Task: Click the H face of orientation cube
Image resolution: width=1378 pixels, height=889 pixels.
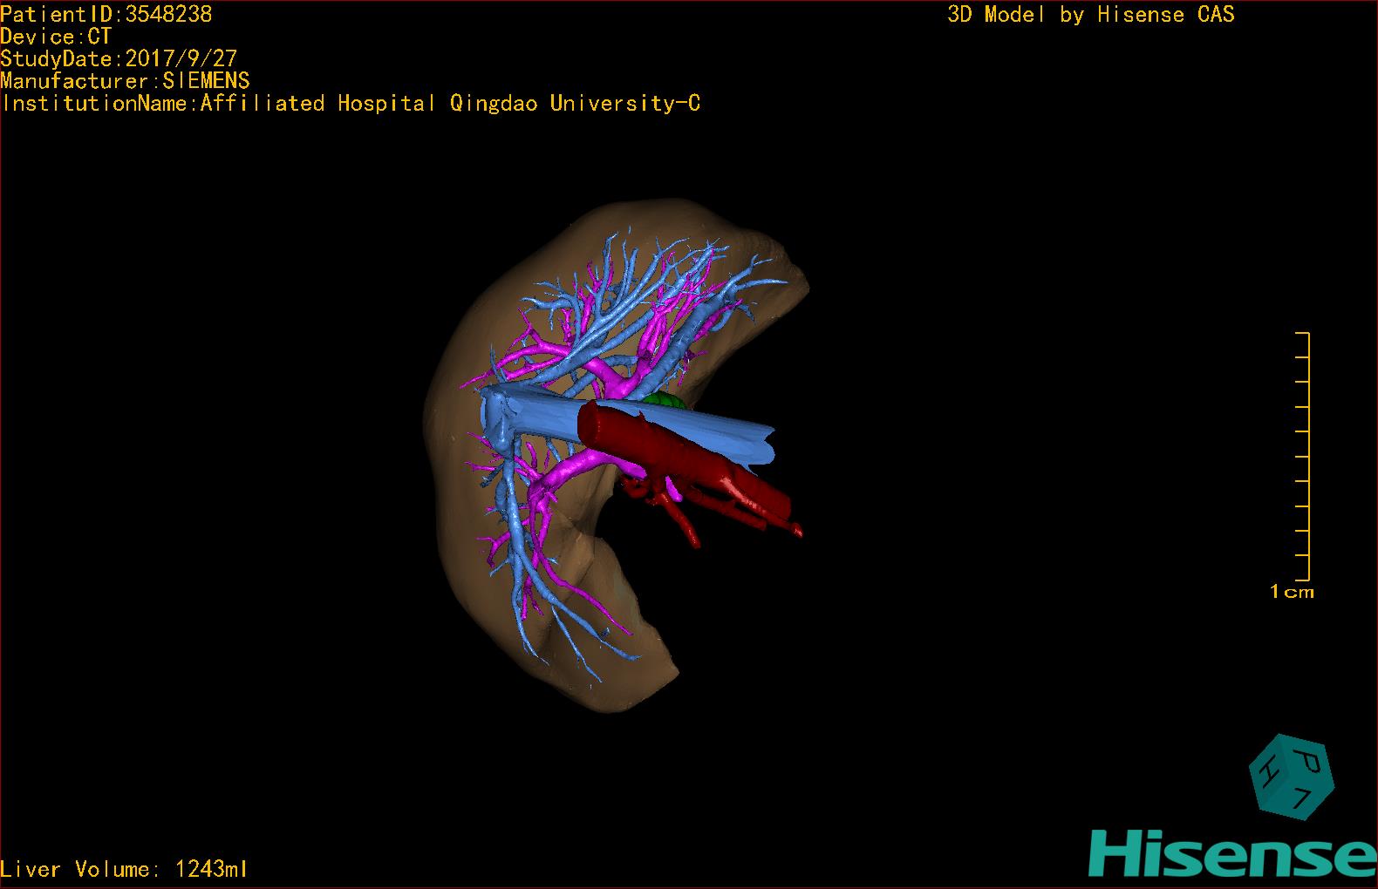Action: click(x=1266, y=773)
